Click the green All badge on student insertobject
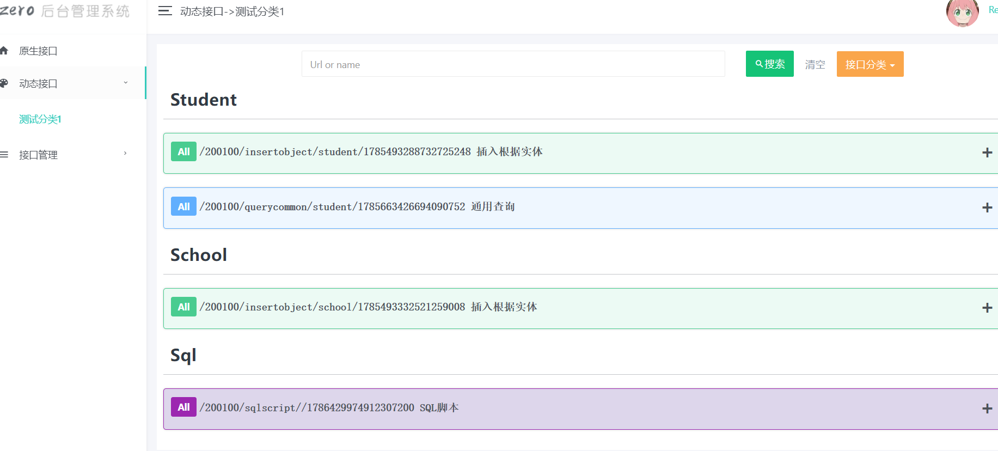Image resolution: width=998 pixels, height=451 pixels. click(183, 151)
